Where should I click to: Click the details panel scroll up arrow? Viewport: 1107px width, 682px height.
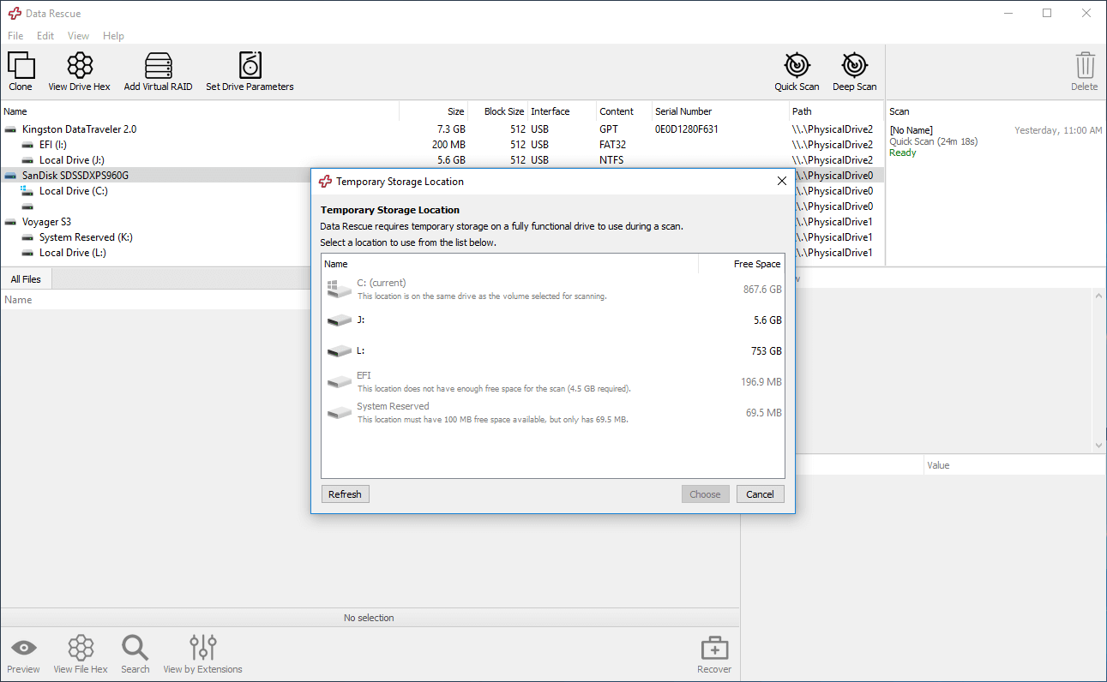coord(1098,296)
